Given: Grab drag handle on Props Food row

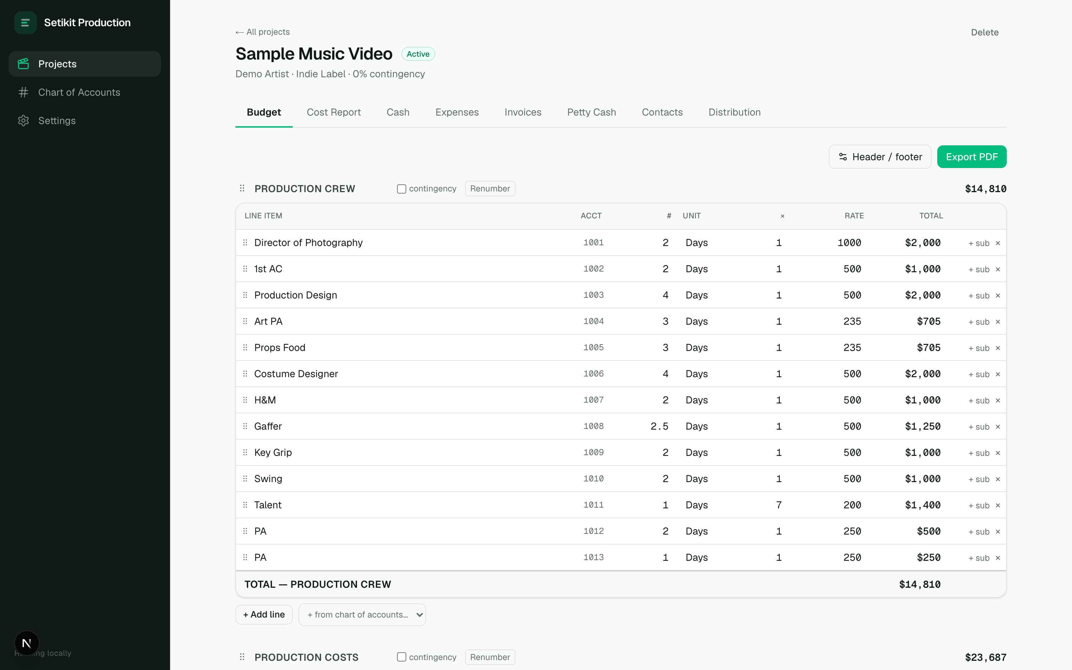Looking at the screenshot, I should click(245, 347).
